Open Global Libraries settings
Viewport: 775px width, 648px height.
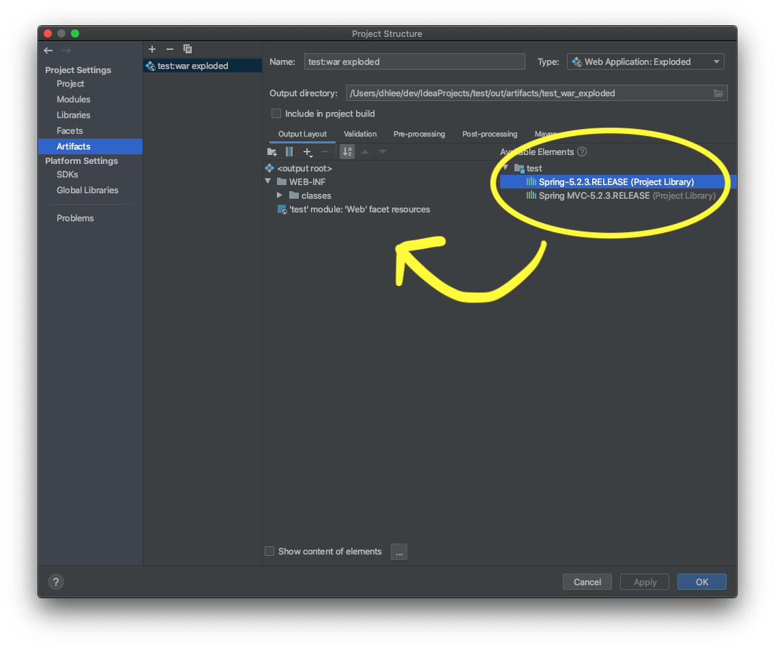point(87,191)
